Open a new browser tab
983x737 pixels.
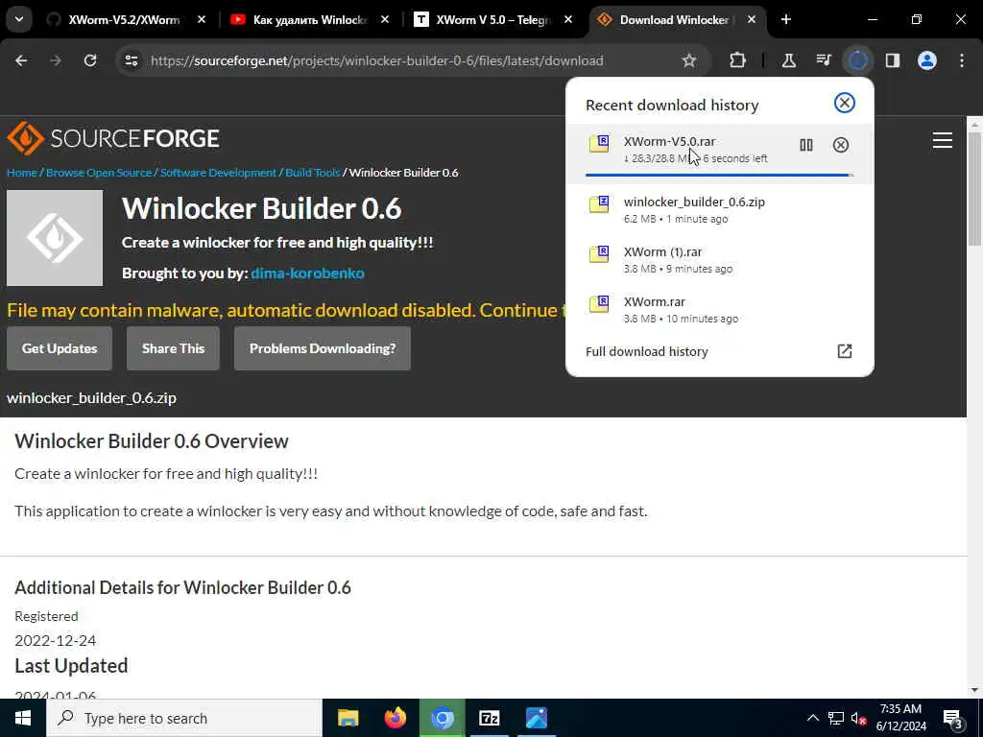point(786,19)
